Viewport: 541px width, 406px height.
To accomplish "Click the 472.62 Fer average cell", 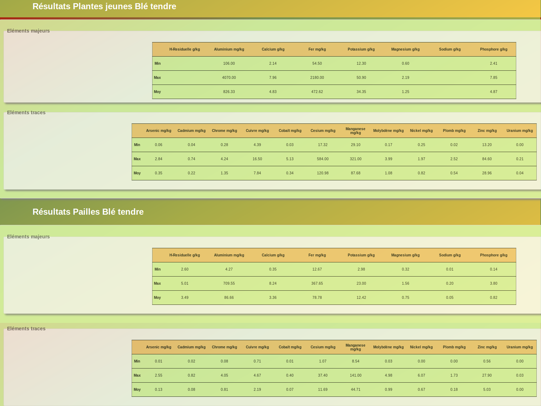I will click(x=317, y=92).
